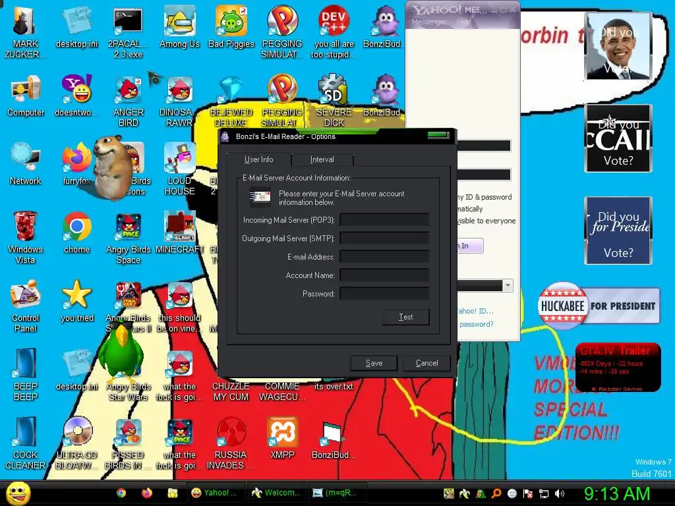Open the LOUD HOUSE desktop icon
675x506 pixels.
click(x=179, y=169)
